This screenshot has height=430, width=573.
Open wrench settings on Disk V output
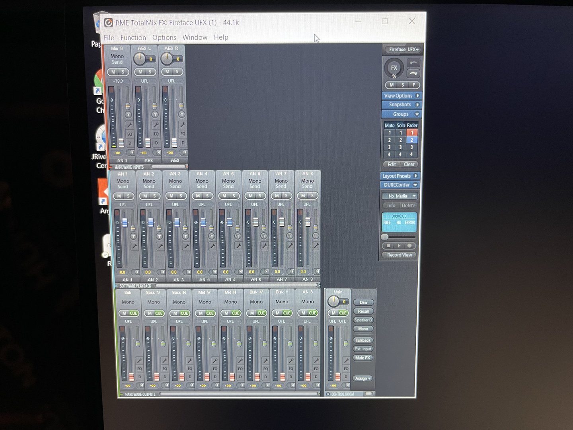tap(265, 360)
